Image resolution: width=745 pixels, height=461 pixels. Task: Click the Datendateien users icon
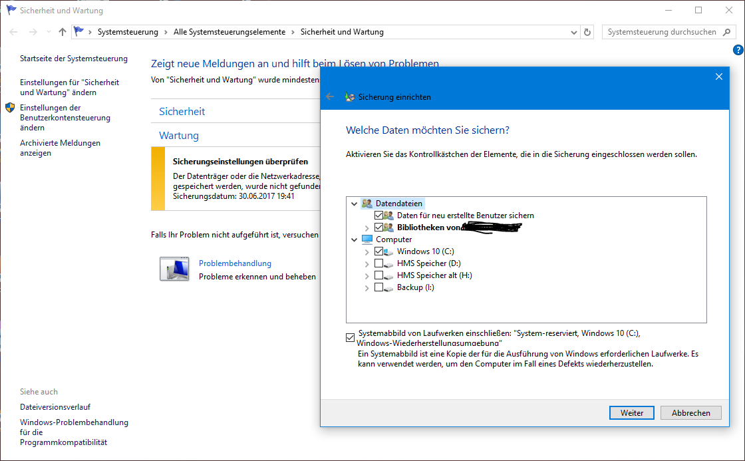click(x=367, y=204)
